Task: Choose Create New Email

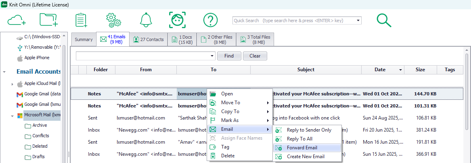Action: coord(307,157)
